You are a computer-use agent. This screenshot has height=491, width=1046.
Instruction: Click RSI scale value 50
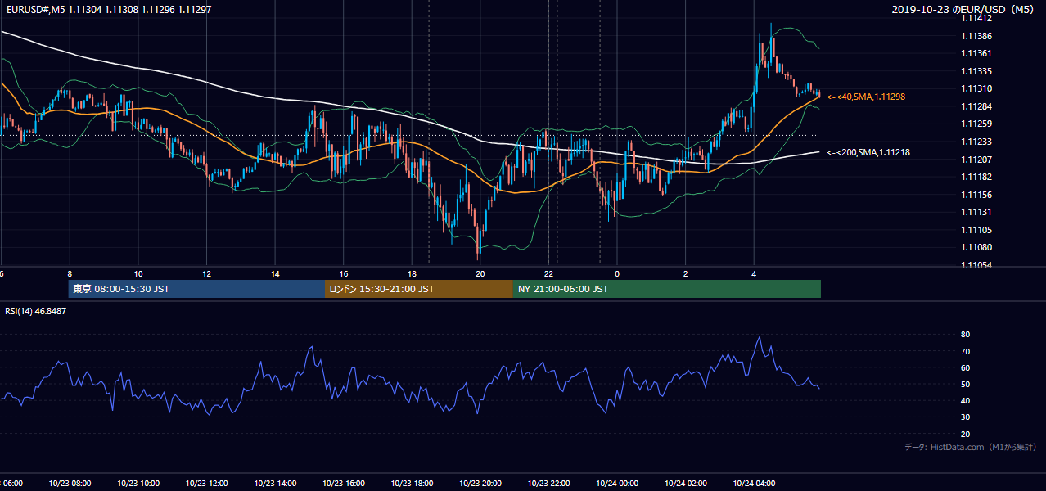(966, 384)
